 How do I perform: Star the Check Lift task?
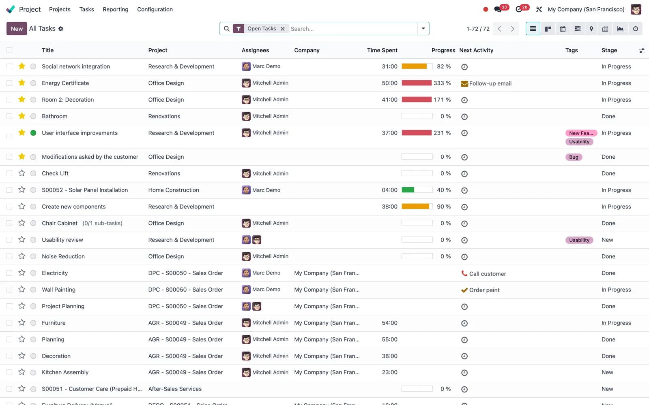[22, 173]
